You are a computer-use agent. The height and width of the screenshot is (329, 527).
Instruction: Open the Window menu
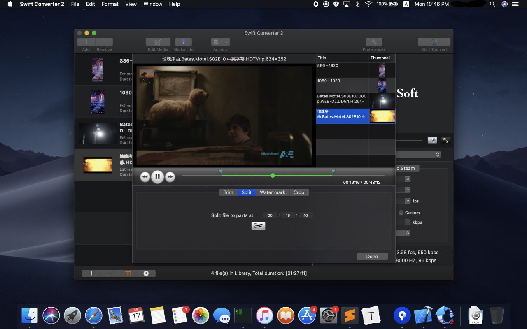(x=153, y=4)
